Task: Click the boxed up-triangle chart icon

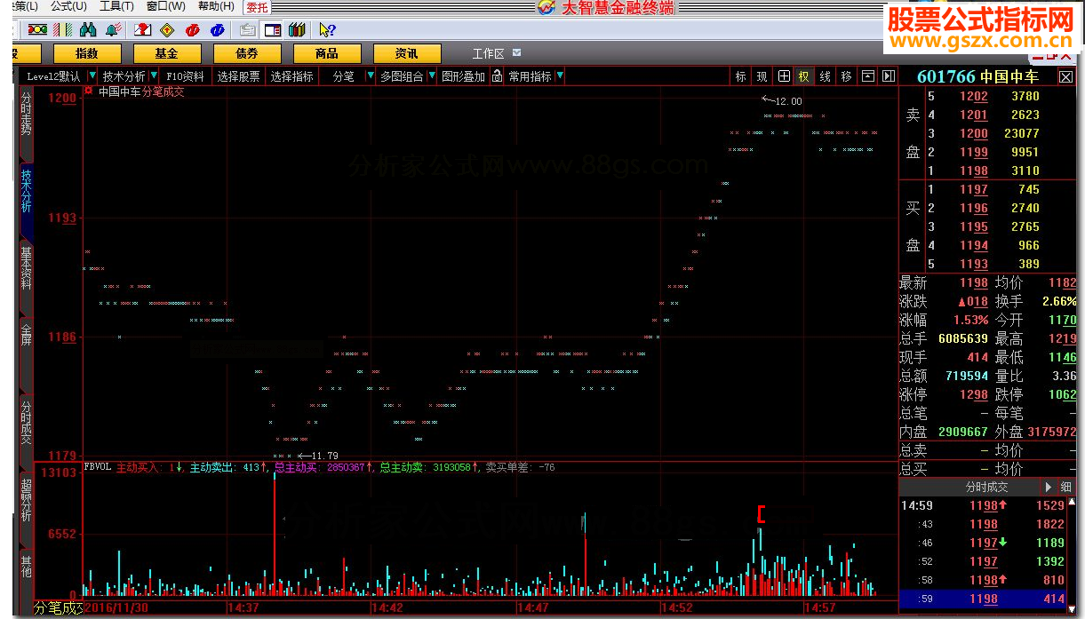Action: [868, 76]
